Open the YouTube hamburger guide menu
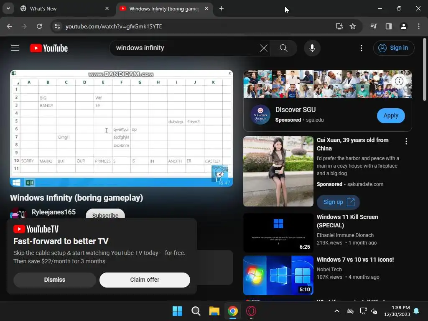 coord(15,48)
